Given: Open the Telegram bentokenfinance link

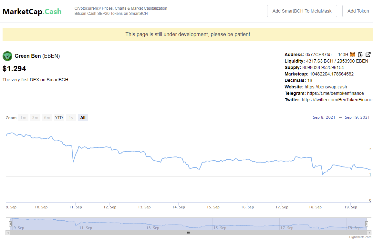Looking at the screenshot, I should pyautogui.click(x=335, y=93).
